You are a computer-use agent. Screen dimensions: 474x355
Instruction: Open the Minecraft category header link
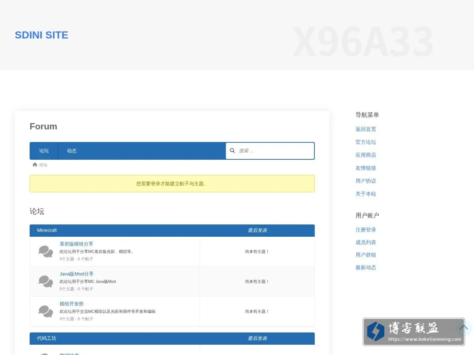coord(47,230)
